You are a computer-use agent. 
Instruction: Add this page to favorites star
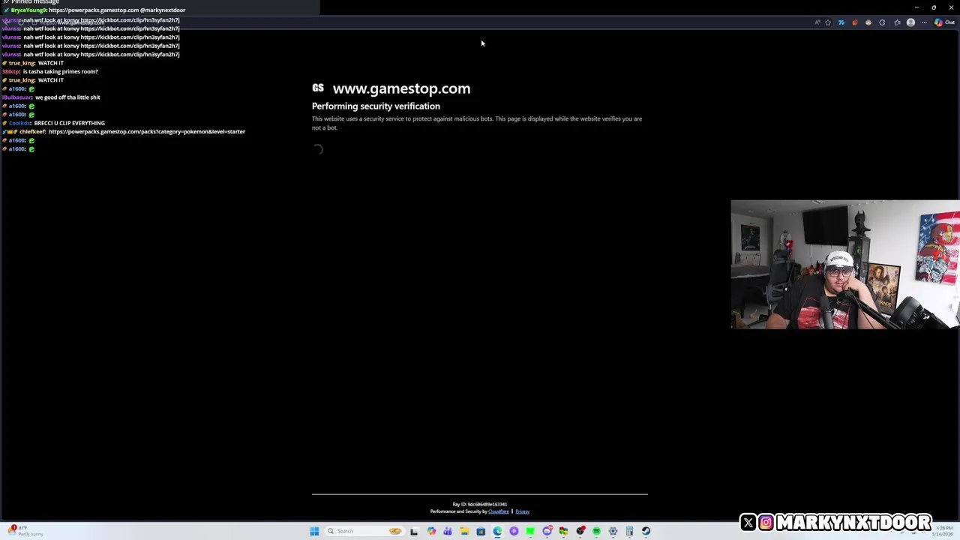point(828,22)
